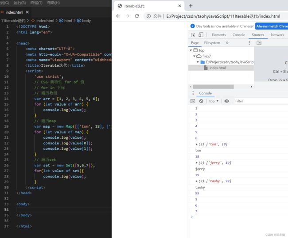Viewport: 288px width, 238px height.
Task: Go forward in browser history
Action: [x=127, y=16]
